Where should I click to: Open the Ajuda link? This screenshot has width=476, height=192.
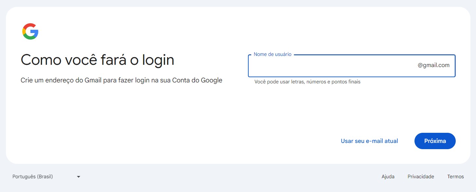[x=388, y=177]
